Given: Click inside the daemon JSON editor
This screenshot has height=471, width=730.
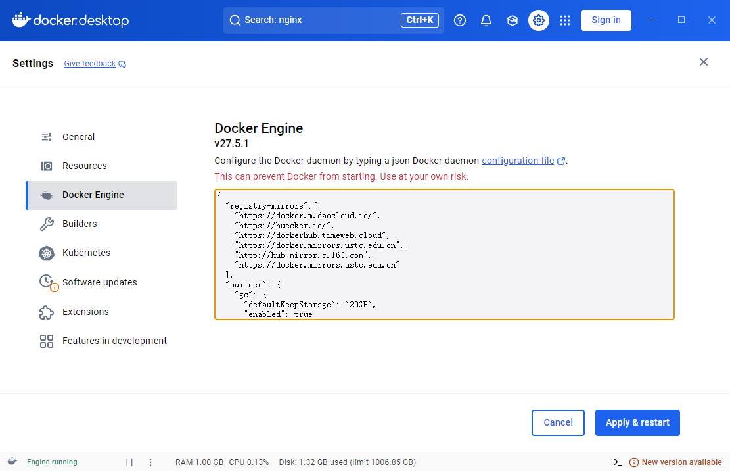Looking at the screenshot, I should click(x=444, y=255).
